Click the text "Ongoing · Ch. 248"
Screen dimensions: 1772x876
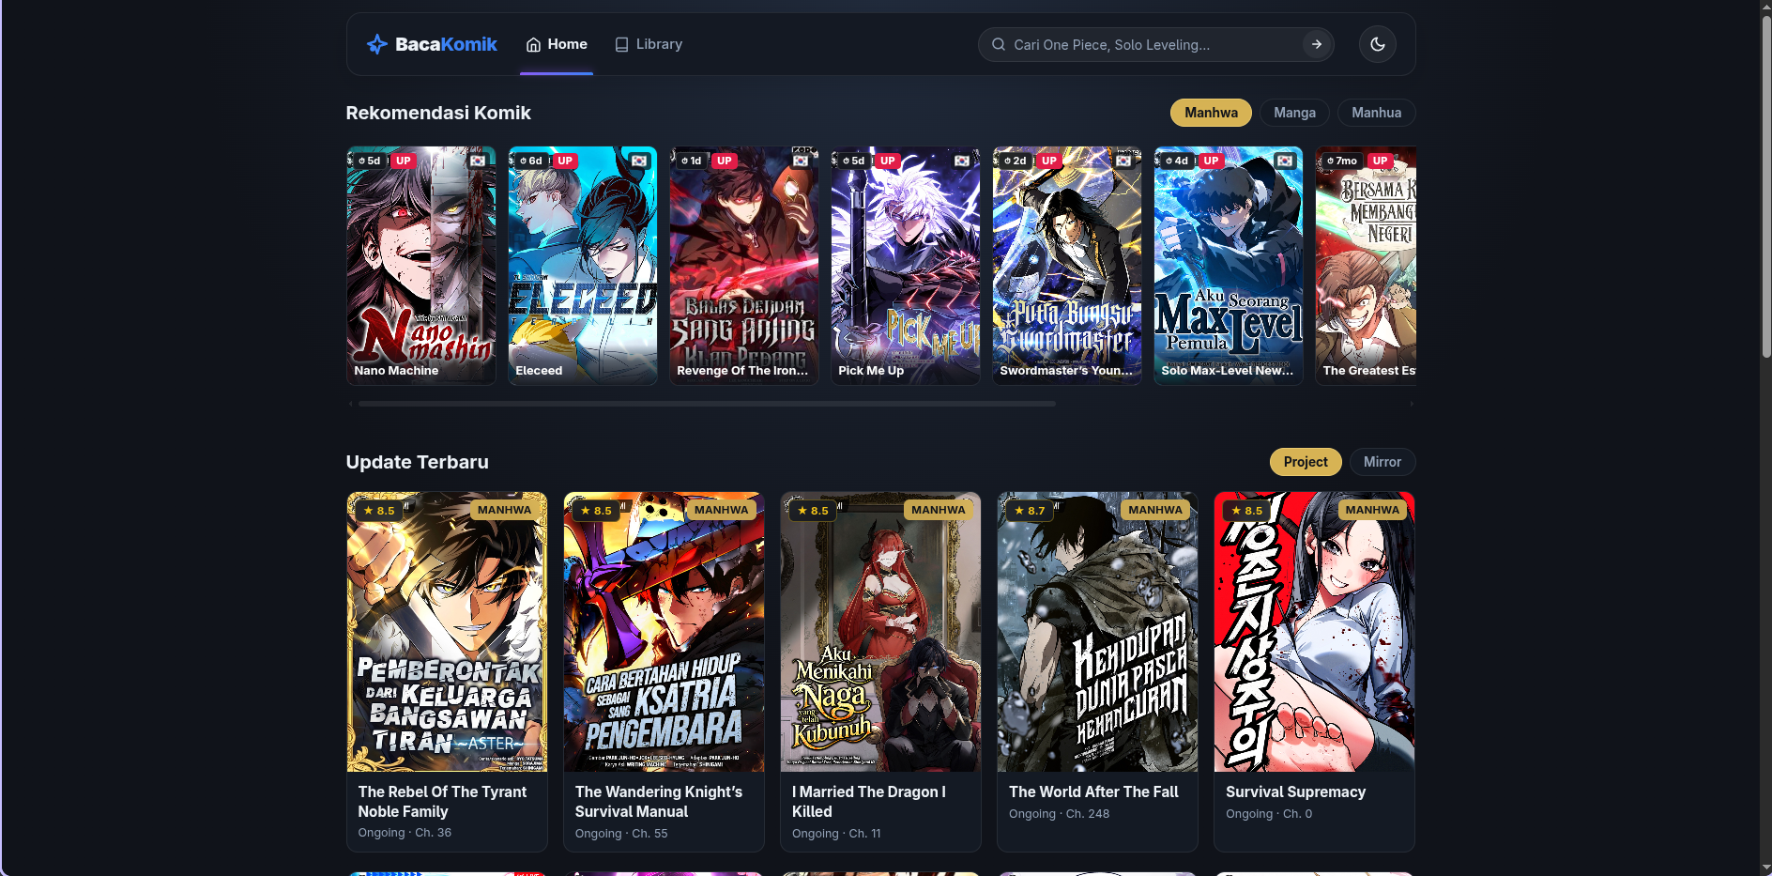(1059, 814)
